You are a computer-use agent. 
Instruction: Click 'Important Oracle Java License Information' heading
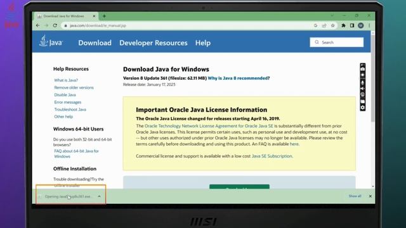pos(202,110)
